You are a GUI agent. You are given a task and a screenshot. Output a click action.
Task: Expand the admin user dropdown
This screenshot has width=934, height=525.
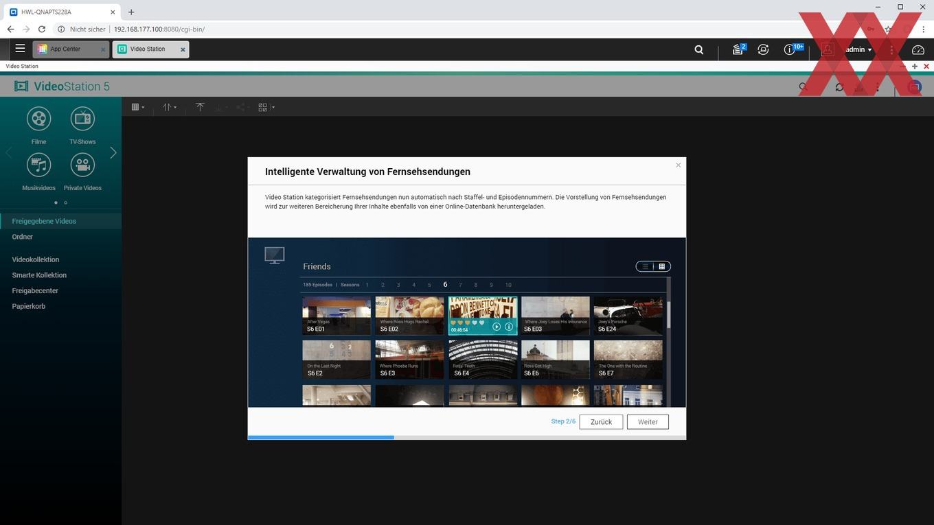tap(858, 49)
